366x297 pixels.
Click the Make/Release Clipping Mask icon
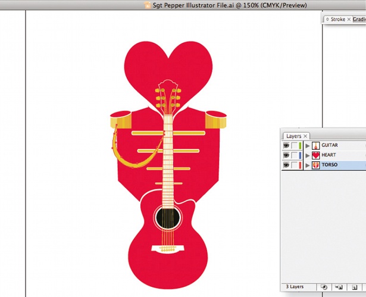click(324, 287)
